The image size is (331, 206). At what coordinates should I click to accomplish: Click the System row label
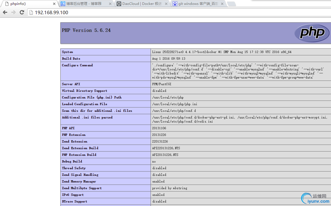point(67,52)
